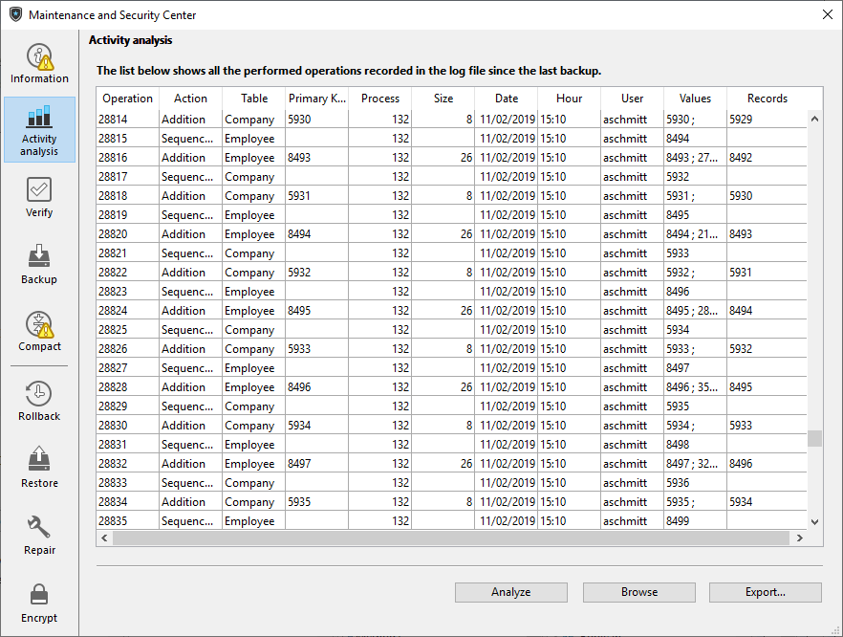Click the Export... button
Image resolution: width=843 pixels, height=637 pixels.
765,592
